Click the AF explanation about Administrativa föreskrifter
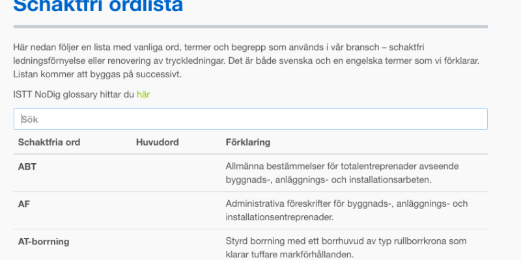521x260 pixels. click(346, 210)
